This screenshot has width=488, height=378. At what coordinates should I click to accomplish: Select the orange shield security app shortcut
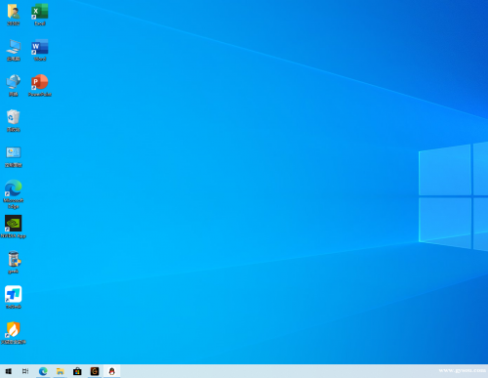[14, 333]
